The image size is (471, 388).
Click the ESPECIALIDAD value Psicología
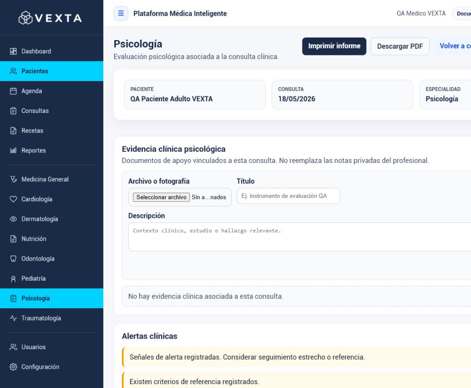click(441, 99)
